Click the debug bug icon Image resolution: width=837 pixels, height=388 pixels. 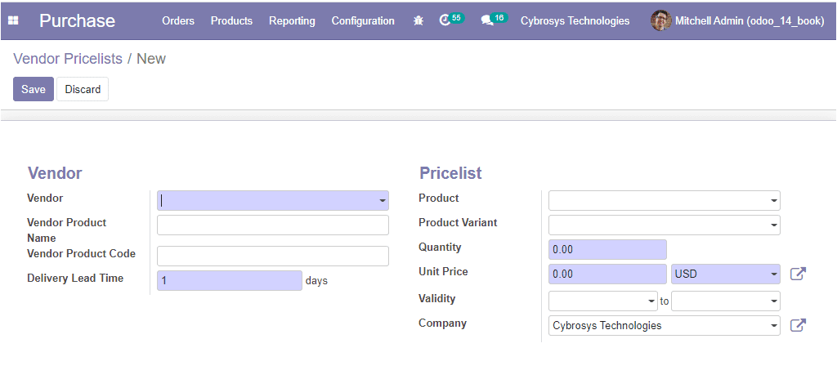[418, 20]
